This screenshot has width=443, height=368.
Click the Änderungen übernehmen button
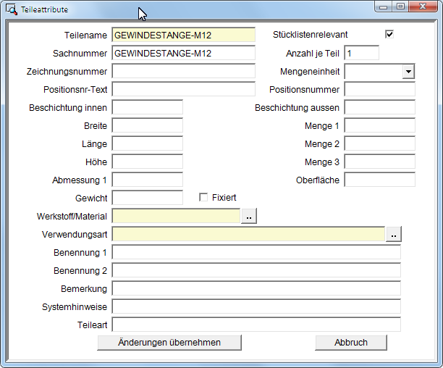pos(169,343)
